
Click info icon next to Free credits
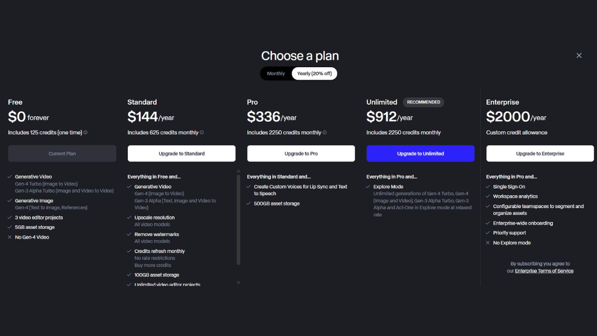86,132
